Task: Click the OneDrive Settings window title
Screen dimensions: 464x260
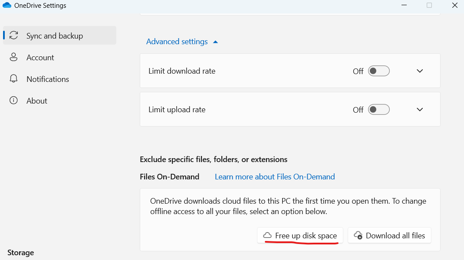Action: 40,6
